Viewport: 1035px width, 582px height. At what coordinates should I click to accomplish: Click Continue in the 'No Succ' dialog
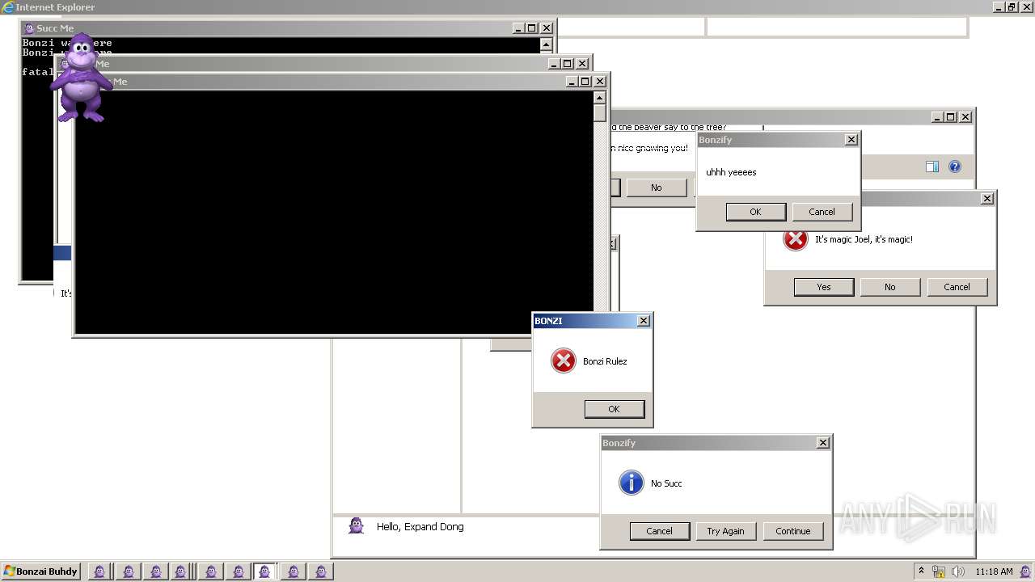[793, 531]
